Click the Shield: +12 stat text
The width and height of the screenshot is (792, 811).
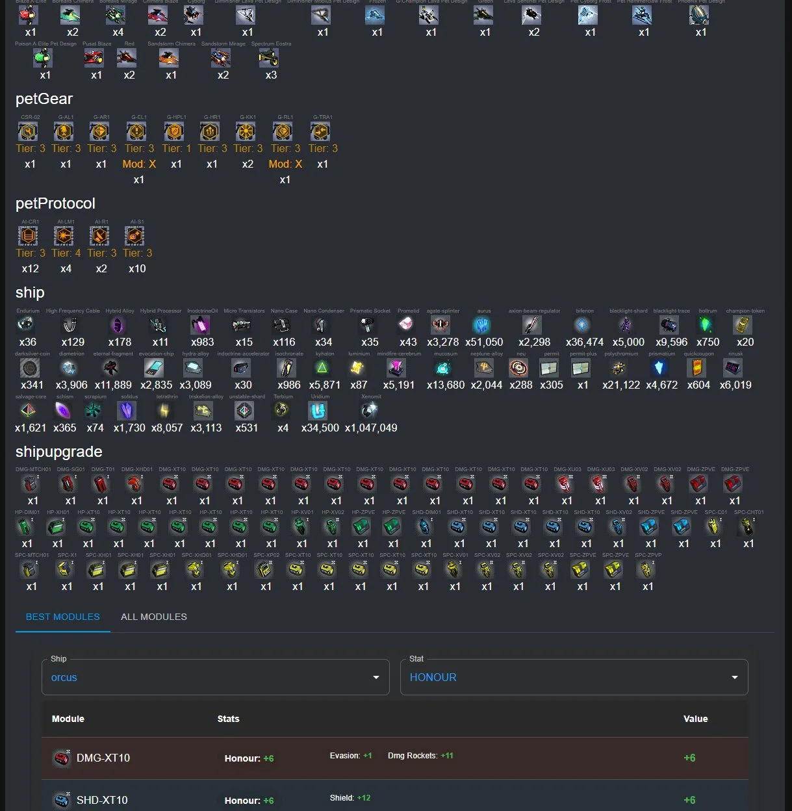pyautogui.click(x=350, y=798)
